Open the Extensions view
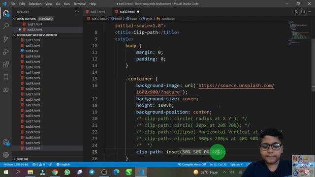The image size is (315, 177). pyautogui.click(x=6, y=64)
